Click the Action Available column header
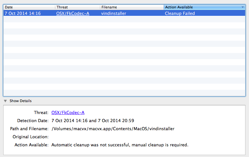The width and height of the screenshot is (249, 157). (x=204, y=7)
